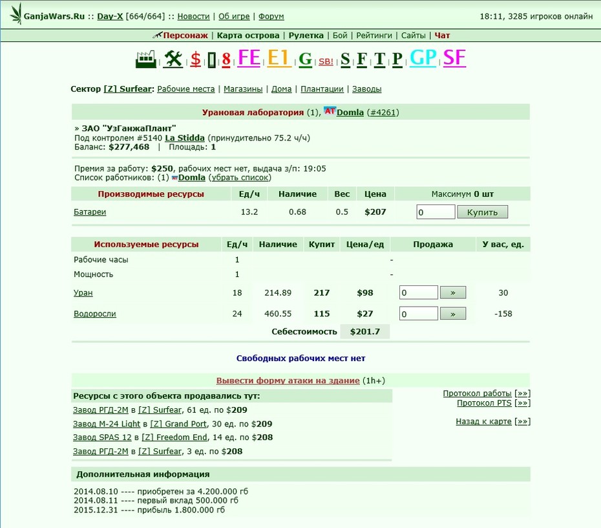This screenshot has height=528, width=601.
Task: Open Рабочие места sector link
Action: tap(186, 89)
